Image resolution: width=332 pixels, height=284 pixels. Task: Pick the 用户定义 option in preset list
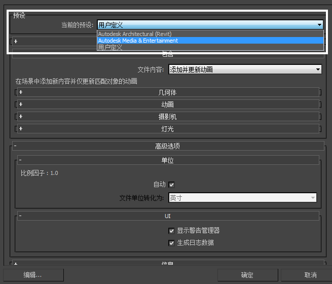click(210, 47)
